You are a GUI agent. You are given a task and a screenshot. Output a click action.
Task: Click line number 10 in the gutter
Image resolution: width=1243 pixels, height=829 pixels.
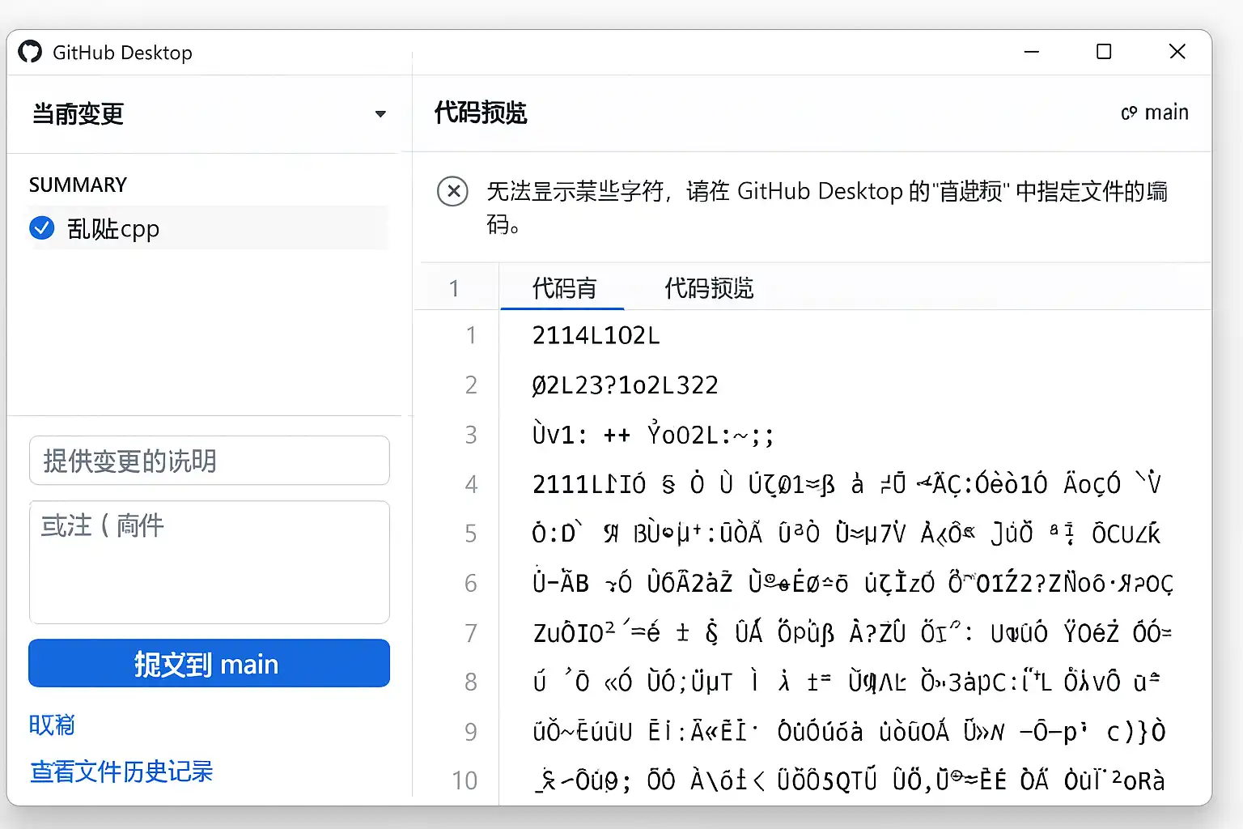(x=465, y=780)
